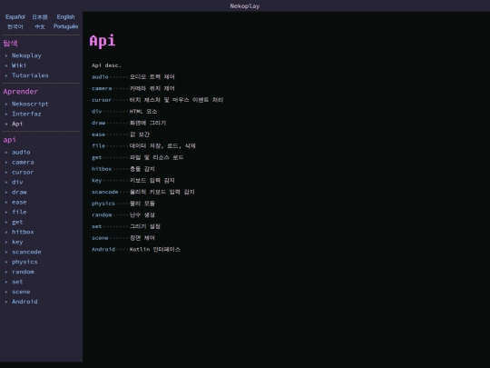Click the Aprender section heading
The image size is (490, 368).
(x=21, y=92)
